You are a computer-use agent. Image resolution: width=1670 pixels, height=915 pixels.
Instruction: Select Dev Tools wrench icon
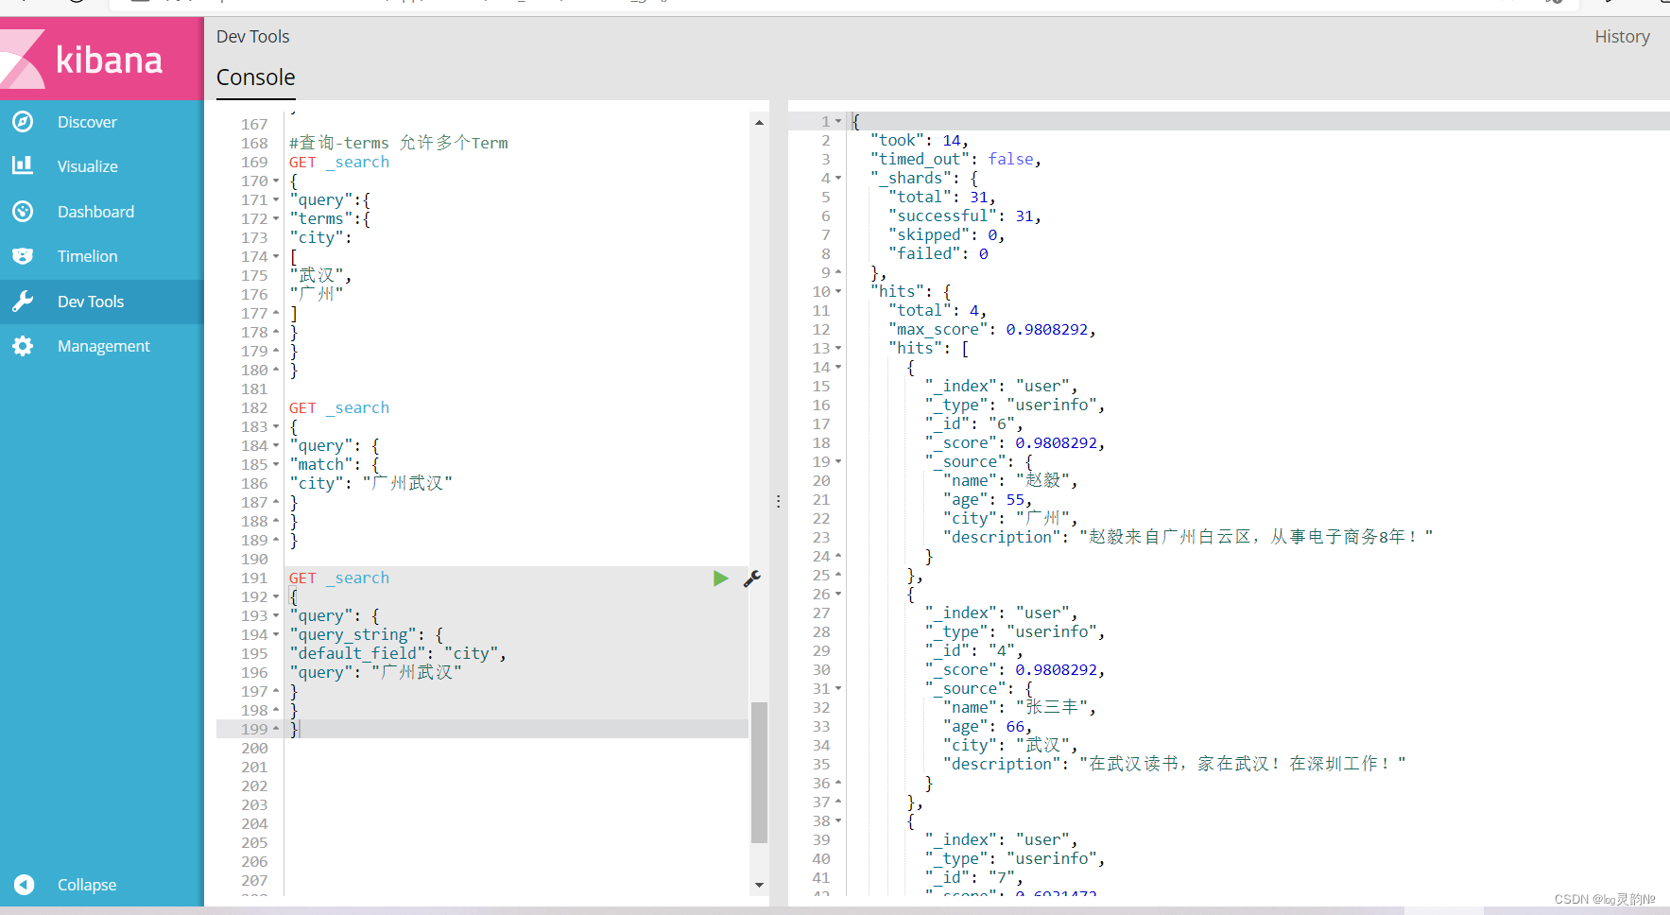coord(23,302)
